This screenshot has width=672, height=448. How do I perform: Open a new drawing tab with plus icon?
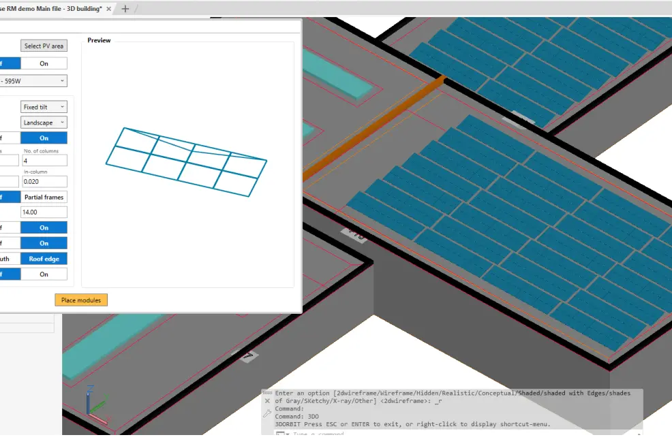[125, 9]
